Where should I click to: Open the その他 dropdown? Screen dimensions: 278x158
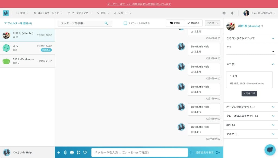coord(212,23)
